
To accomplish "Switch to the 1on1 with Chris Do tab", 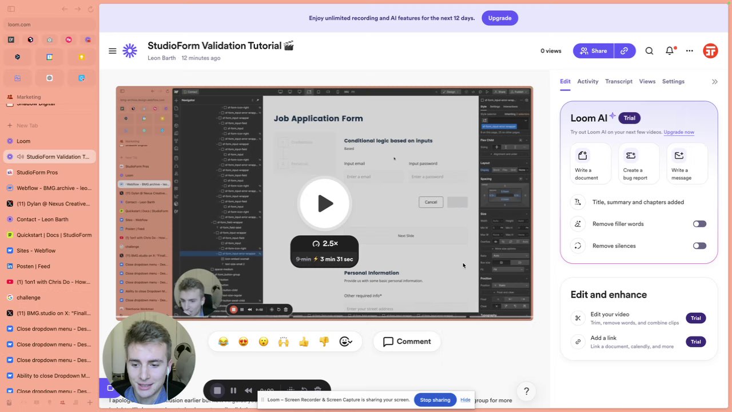I will [x=50, y=282].
